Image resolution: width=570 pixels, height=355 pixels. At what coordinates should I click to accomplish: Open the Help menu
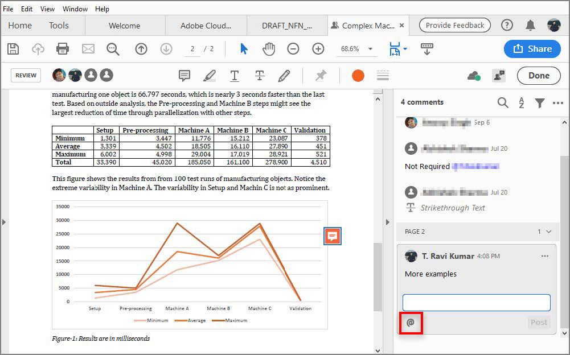pos(102,9)
